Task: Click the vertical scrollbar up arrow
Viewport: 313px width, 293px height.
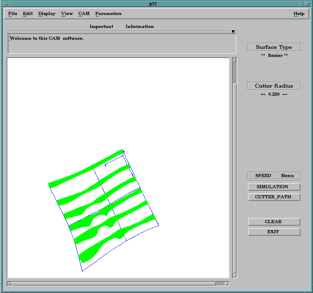Action: [235, 60]
